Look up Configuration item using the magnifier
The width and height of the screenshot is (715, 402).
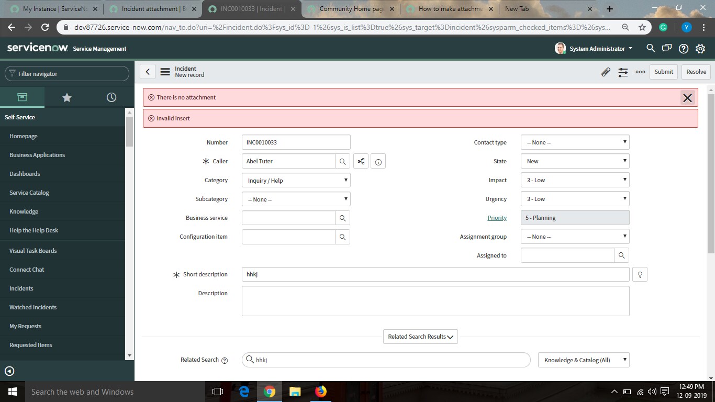(x=342, y=237)
